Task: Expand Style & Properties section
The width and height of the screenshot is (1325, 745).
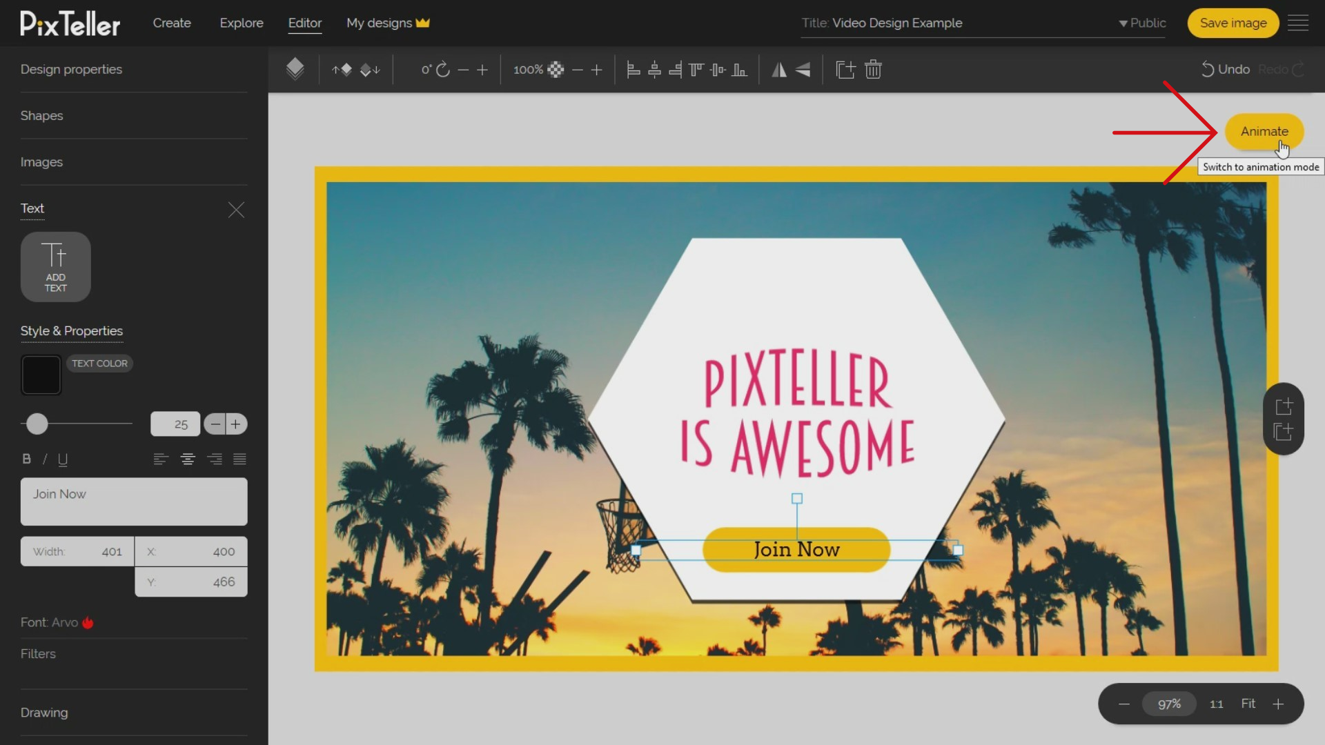Action: click(x=72, y=330)
